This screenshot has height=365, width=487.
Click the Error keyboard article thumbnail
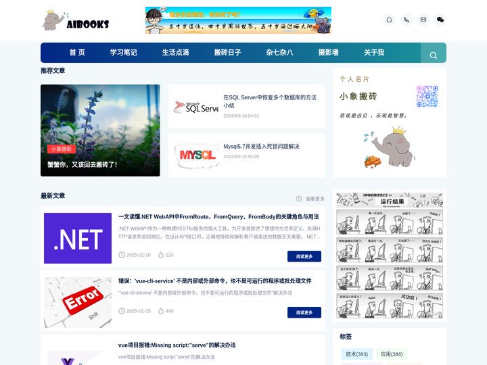[x=78, y=302]
